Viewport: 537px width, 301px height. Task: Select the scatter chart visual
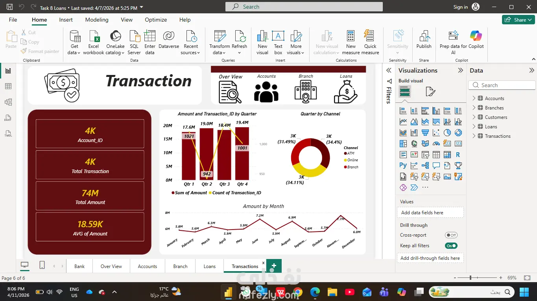pyautogui.click(x=436, y=133)
